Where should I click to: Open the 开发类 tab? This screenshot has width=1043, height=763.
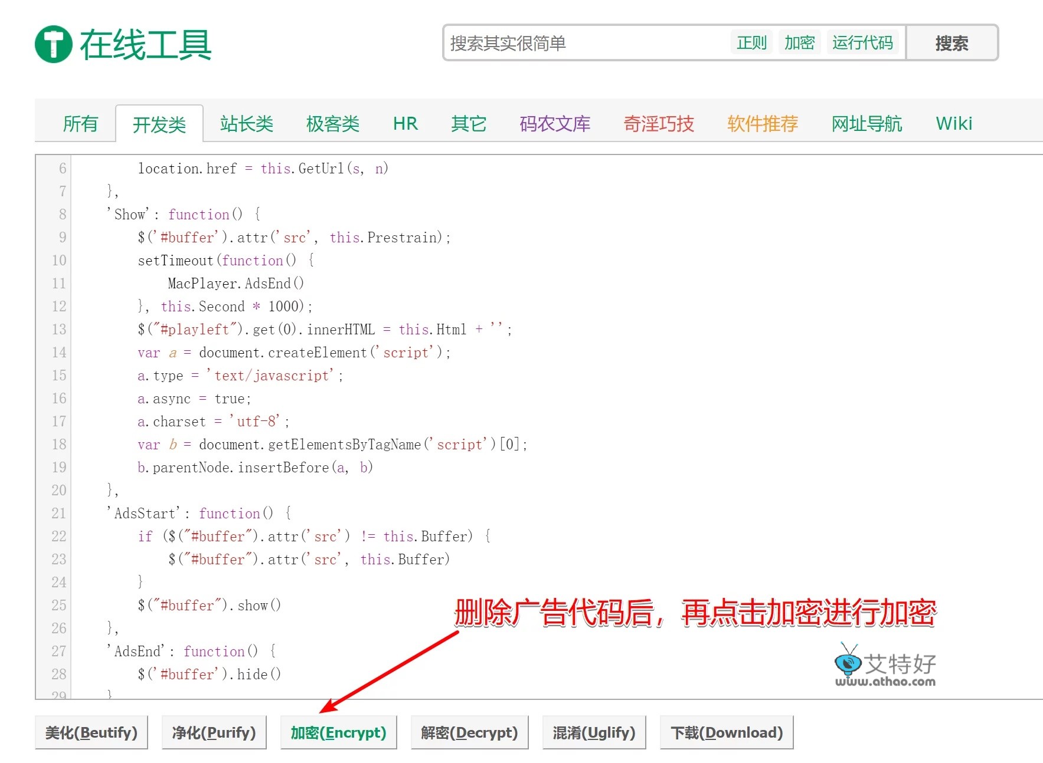[x=159, y=124]
